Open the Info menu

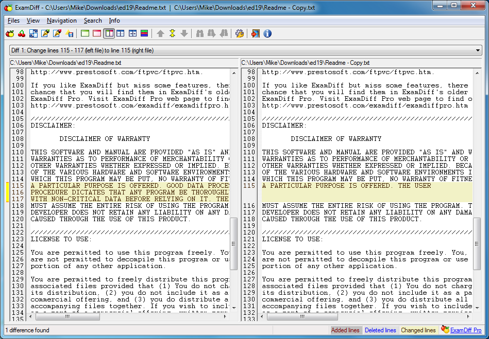(114, 21)
